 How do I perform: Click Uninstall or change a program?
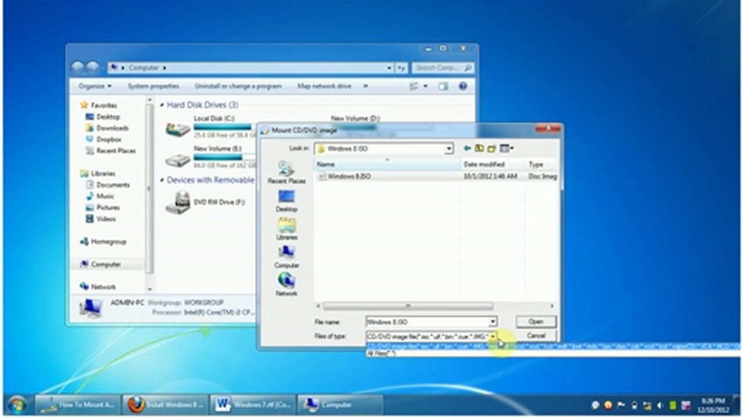tap(238, 86)
